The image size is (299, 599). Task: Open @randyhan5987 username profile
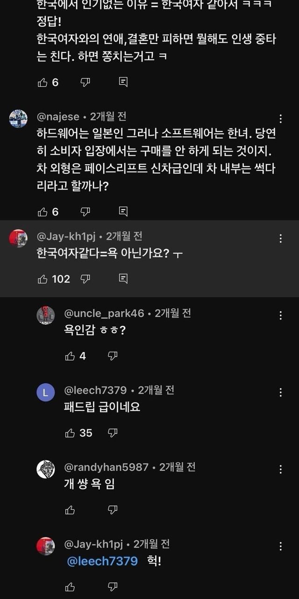tap(106, 467)
